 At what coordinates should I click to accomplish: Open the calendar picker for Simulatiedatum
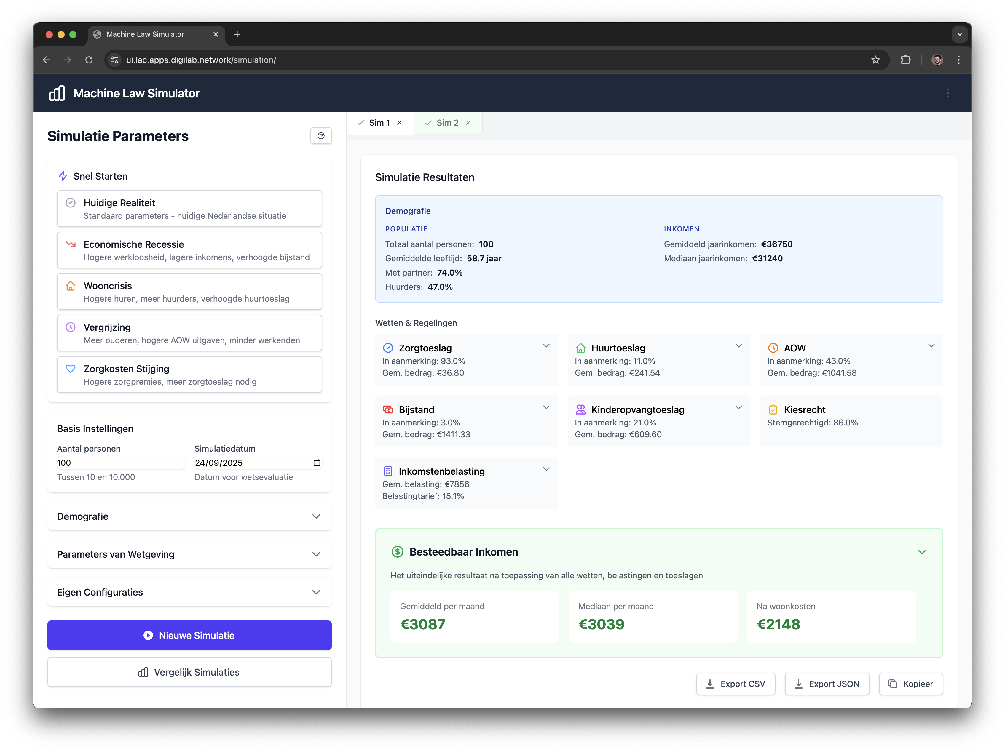pos(317,463)
